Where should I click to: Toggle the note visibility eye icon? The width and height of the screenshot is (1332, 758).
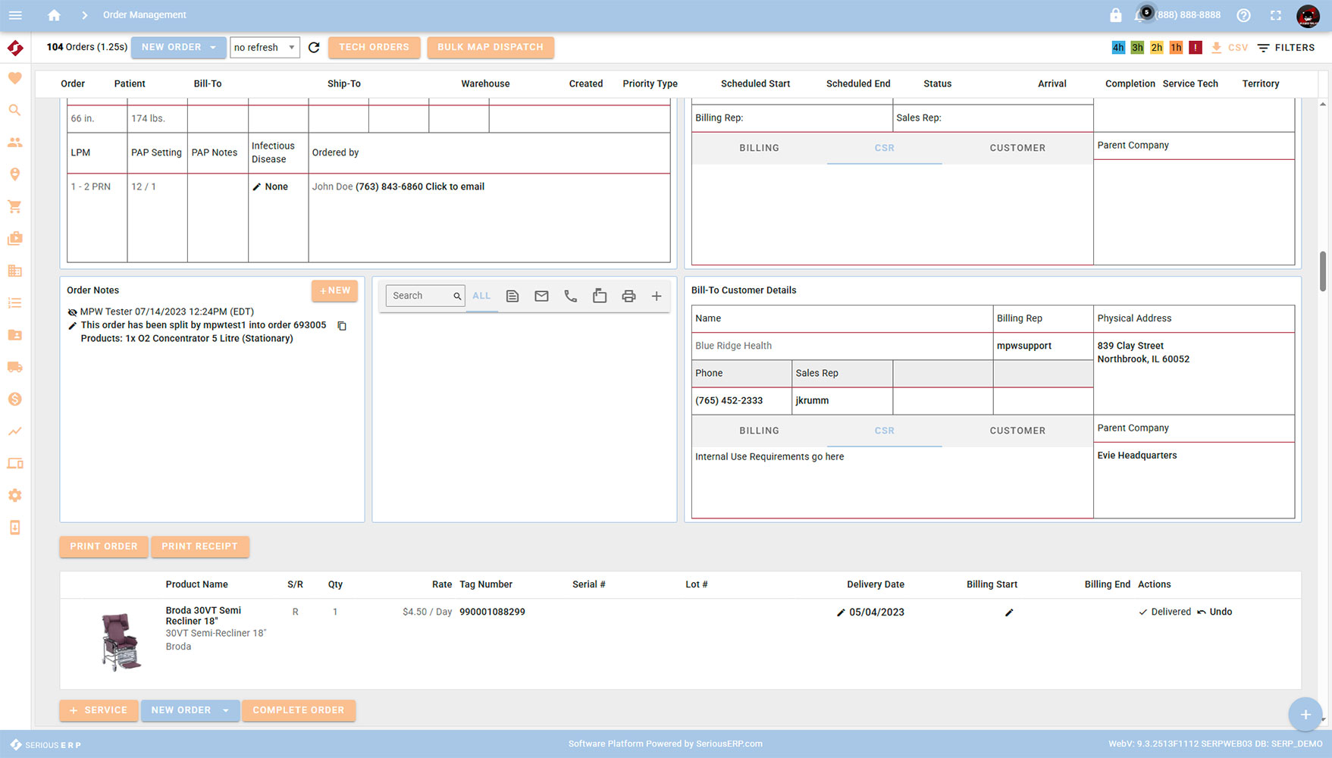[x=72, y=312]
